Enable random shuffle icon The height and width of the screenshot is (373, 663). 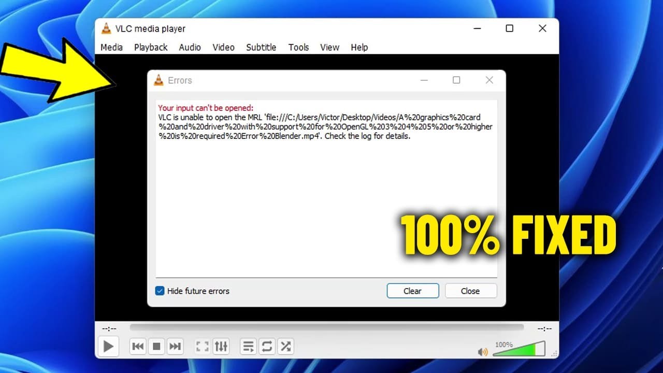pos(285,346)
